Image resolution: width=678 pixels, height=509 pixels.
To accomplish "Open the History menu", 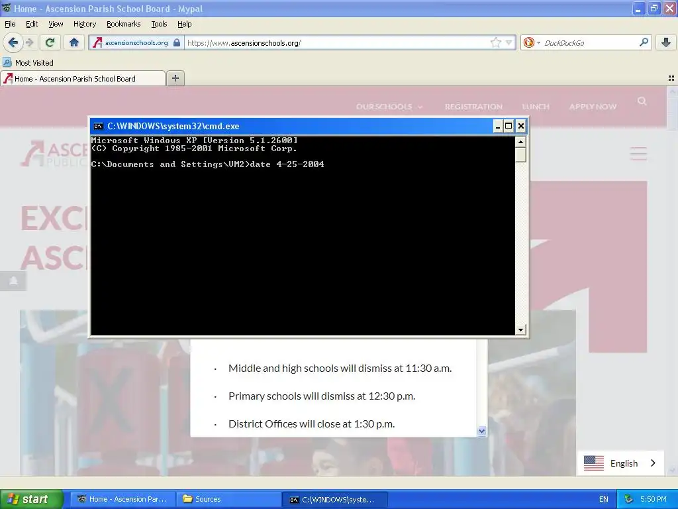I will click(x=84, y=24).
